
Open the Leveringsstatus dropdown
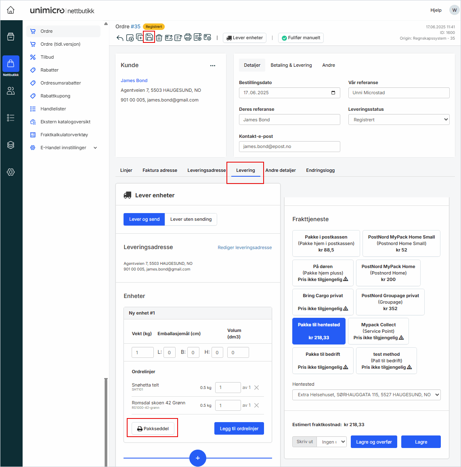coord(398,120)
